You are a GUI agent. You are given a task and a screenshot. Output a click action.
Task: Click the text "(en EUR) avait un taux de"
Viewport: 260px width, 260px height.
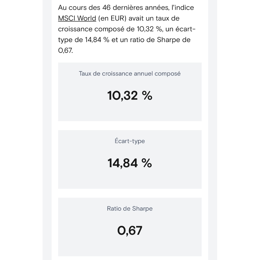click(139, 18)
